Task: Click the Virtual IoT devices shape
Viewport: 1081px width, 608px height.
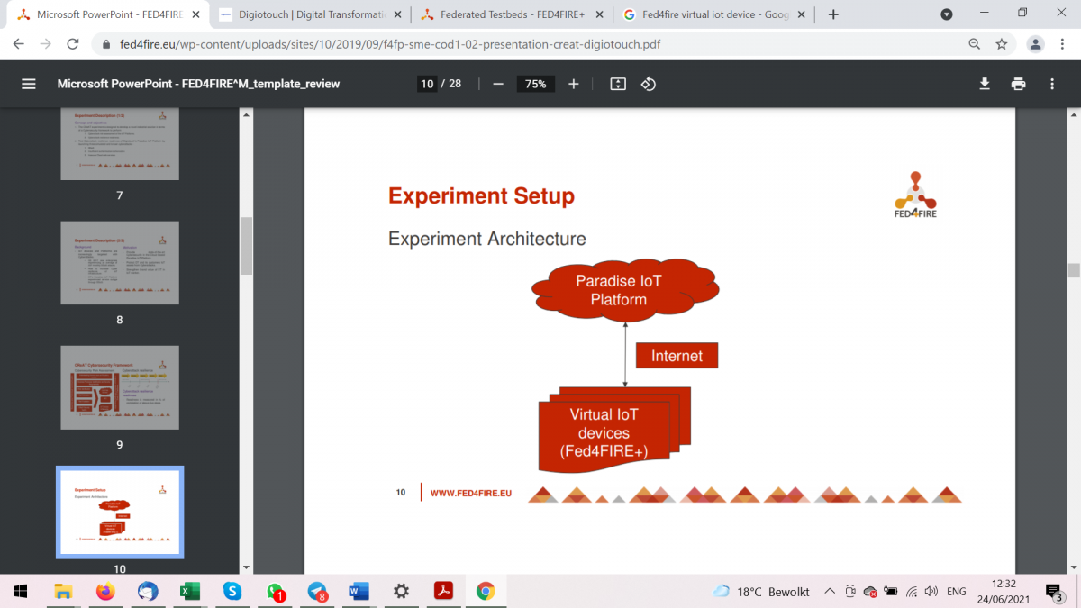Action: coord(613,431)
